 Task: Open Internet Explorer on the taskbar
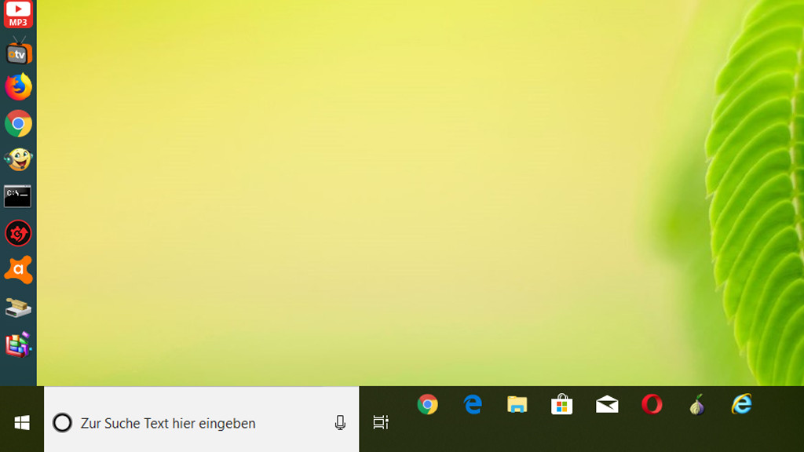(741, 406)
